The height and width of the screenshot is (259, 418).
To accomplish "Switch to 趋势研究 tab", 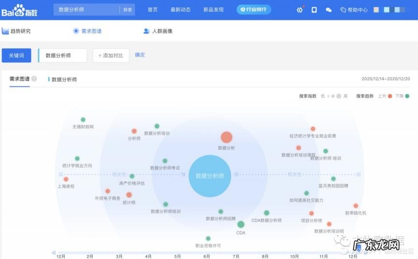I will click(16, 31).
